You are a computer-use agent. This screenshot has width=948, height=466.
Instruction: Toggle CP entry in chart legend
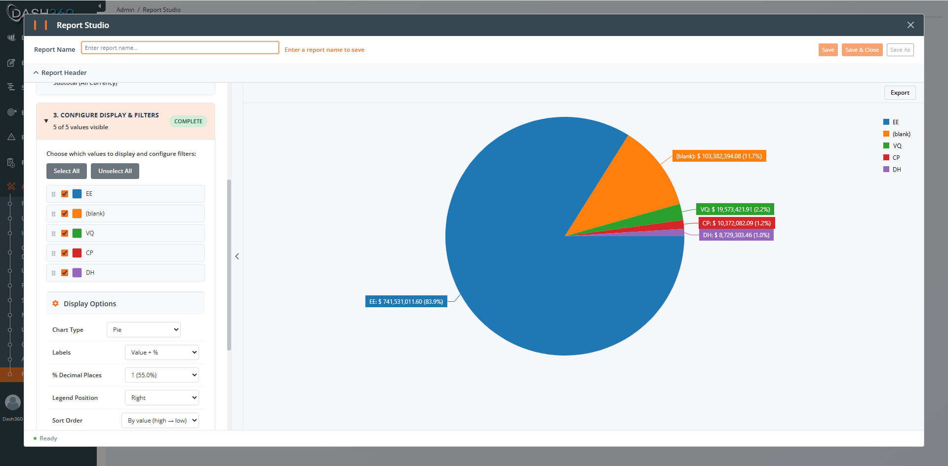(892, 158)
